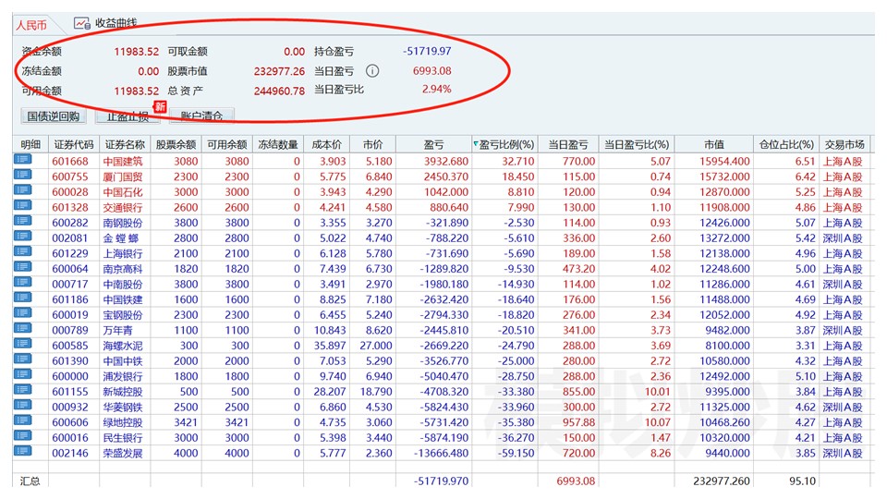887x499 pixels.
Task: Open detail icon for 601186 中国铁建 row
Action: (22, 298)
